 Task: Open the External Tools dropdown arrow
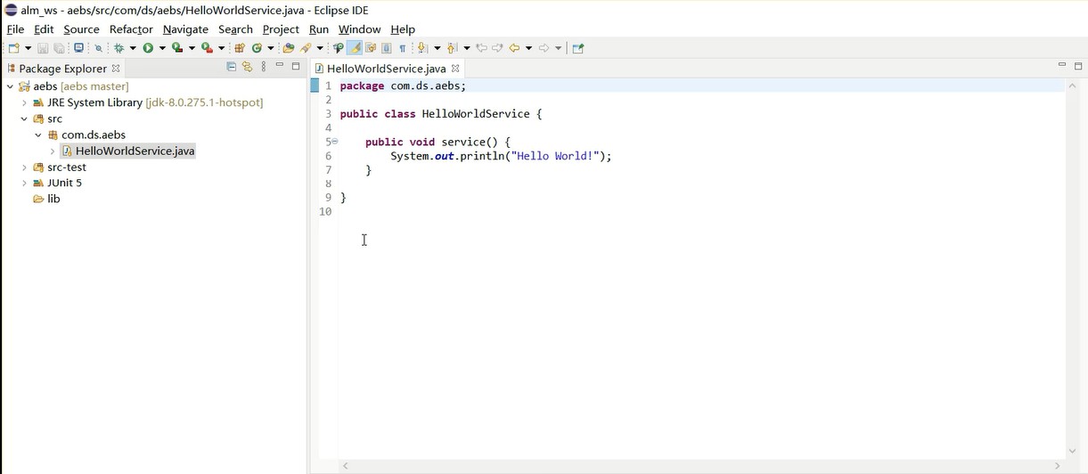[x=222, y=48]
